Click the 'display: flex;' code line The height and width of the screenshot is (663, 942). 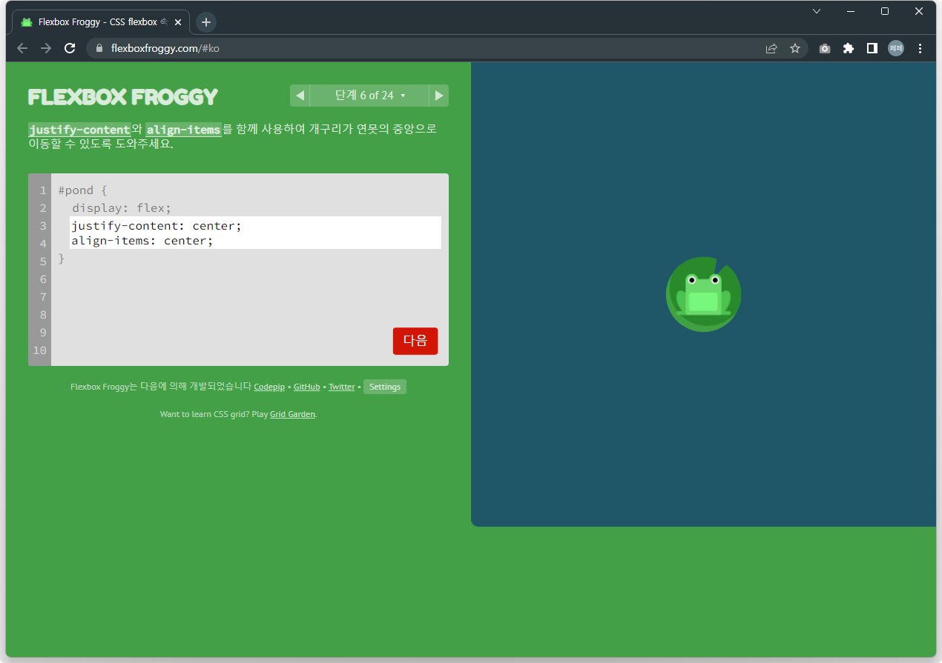tap(122, 208)
